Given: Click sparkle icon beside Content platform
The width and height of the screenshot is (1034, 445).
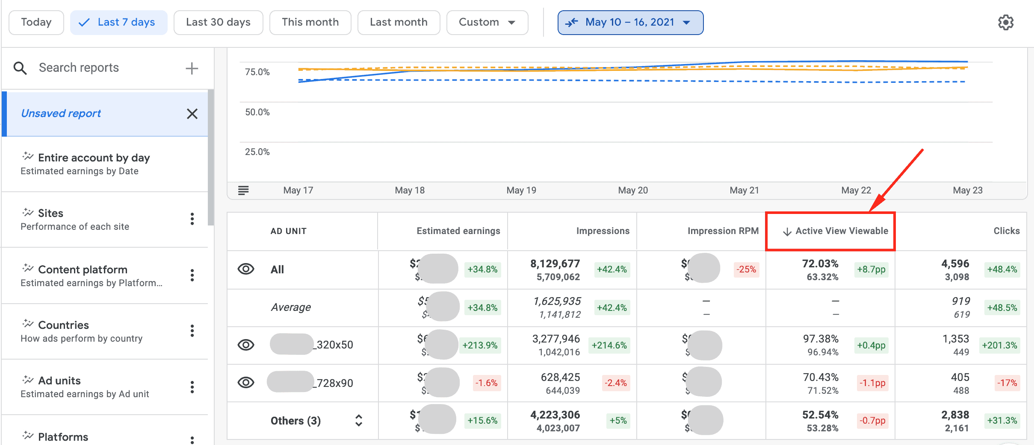Looking at the screenshot, I should (x=28, y=268).
